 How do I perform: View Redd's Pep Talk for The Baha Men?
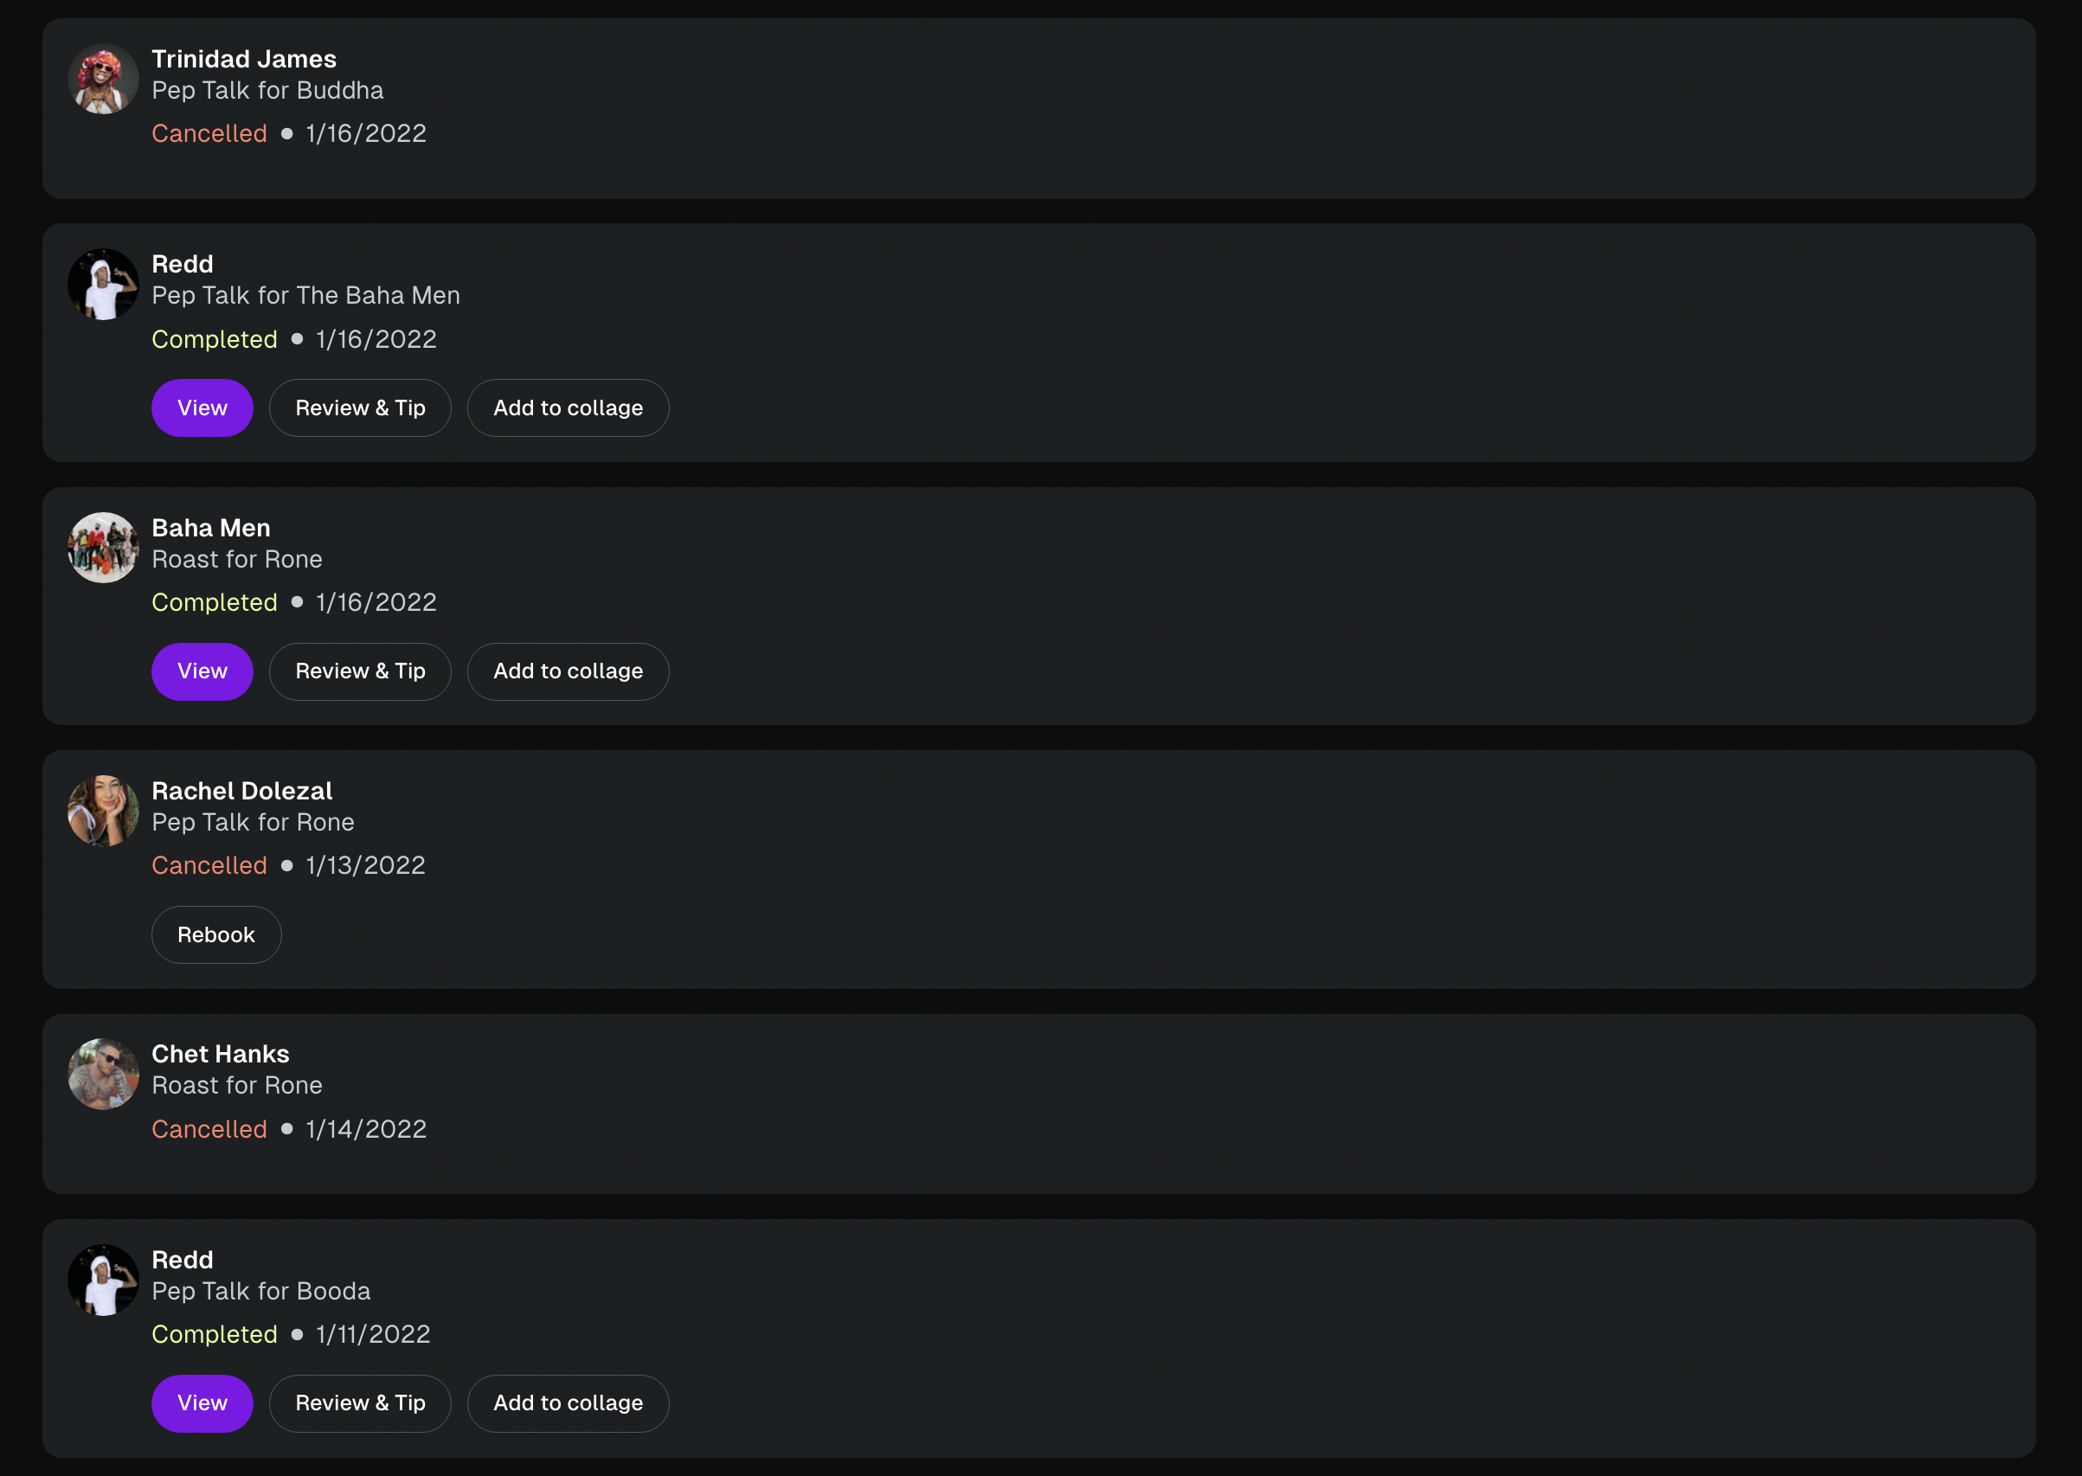[202, 408]
